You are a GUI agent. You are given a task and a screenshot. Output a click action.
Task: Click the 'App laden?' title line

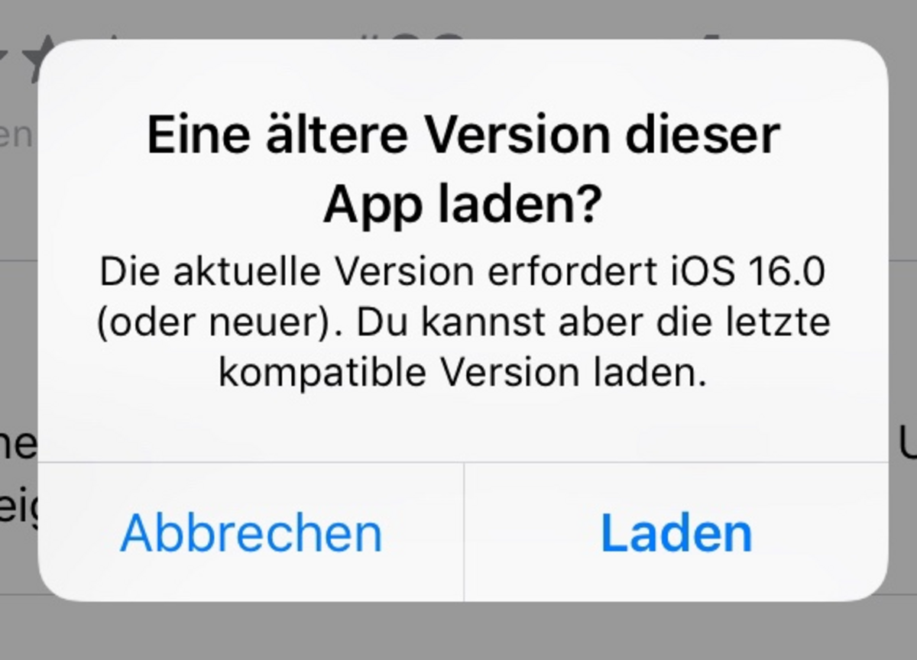click(463, 204)
